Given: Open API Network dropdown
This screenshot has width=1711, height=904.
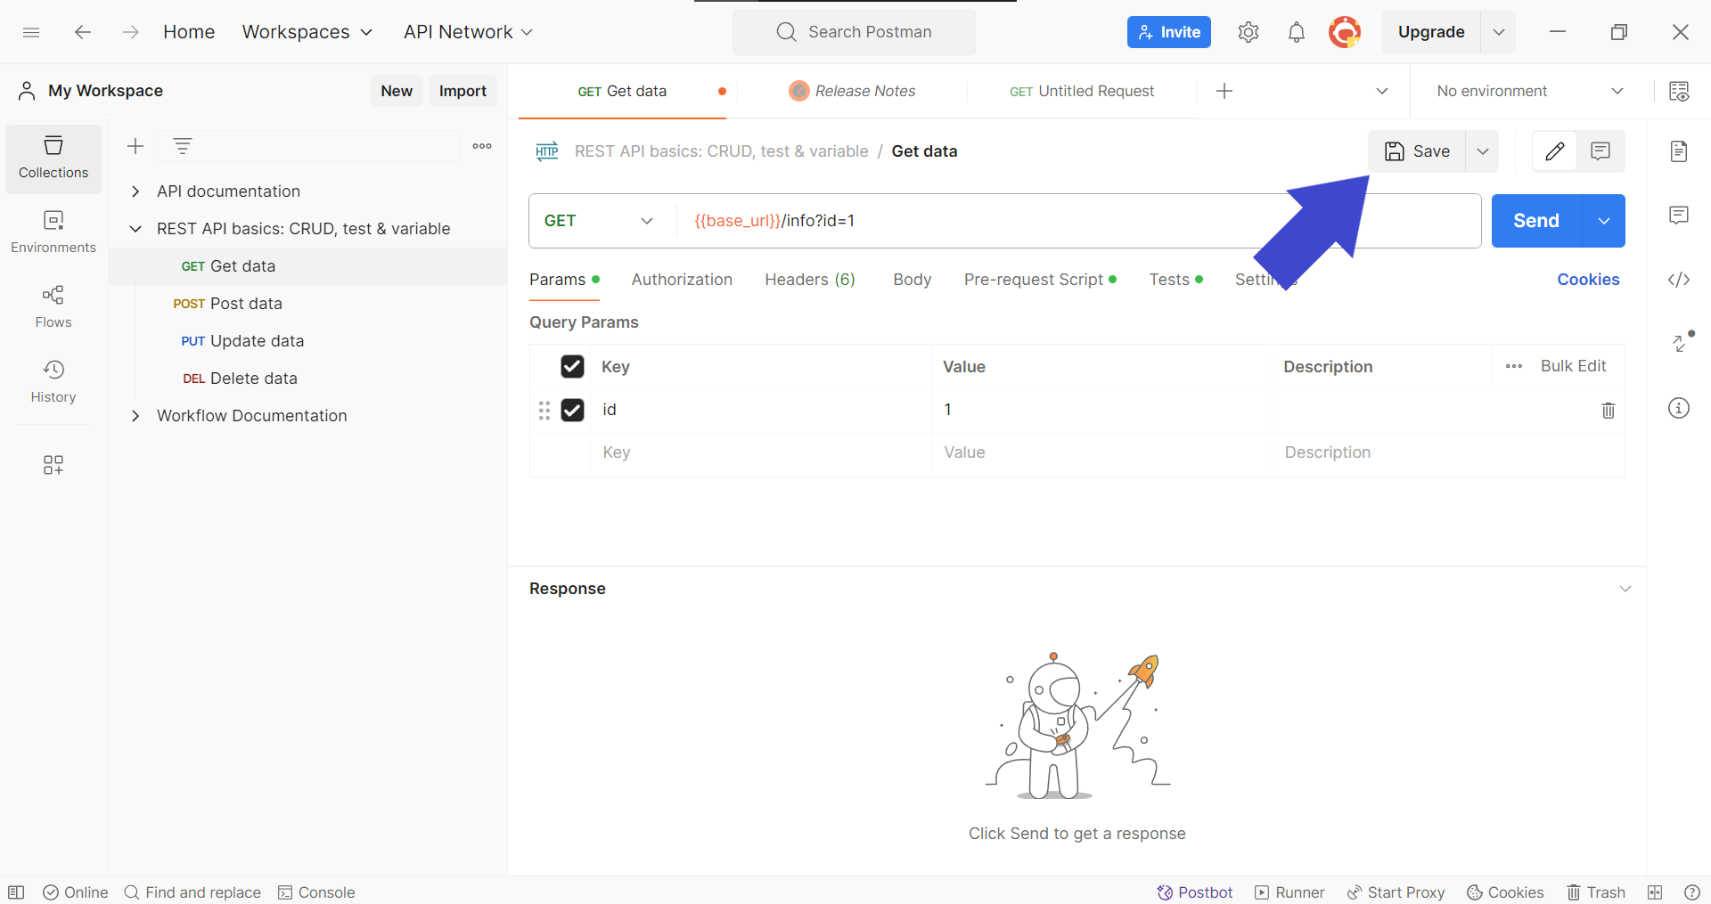Looking at the screenshot, I should [468, 32].
